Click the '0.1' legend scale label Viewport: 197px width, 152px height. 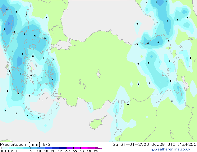(x=3, y=151)
